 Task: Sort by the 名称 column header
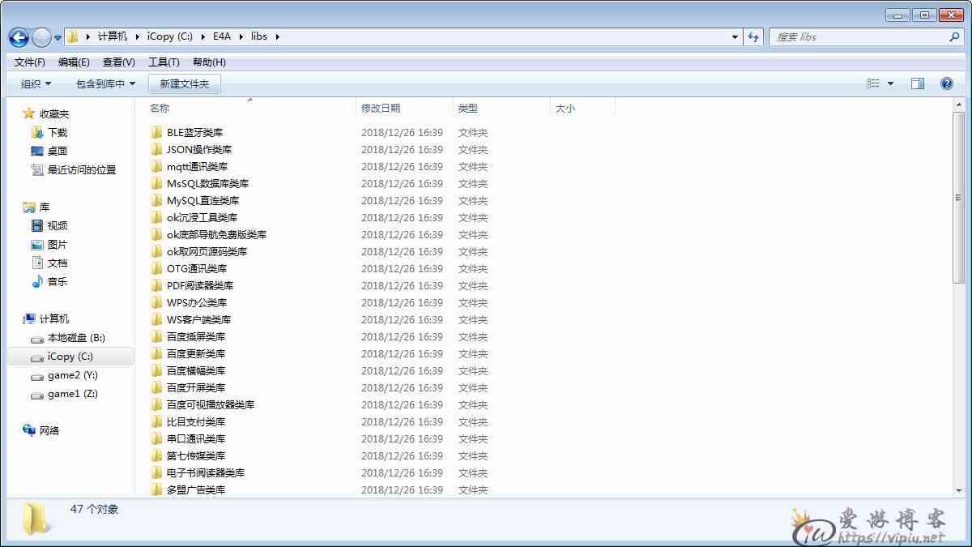pos(160,108)
